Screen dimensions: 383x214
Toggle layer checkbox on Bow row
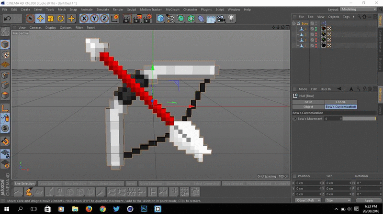[x=312, y=23]
